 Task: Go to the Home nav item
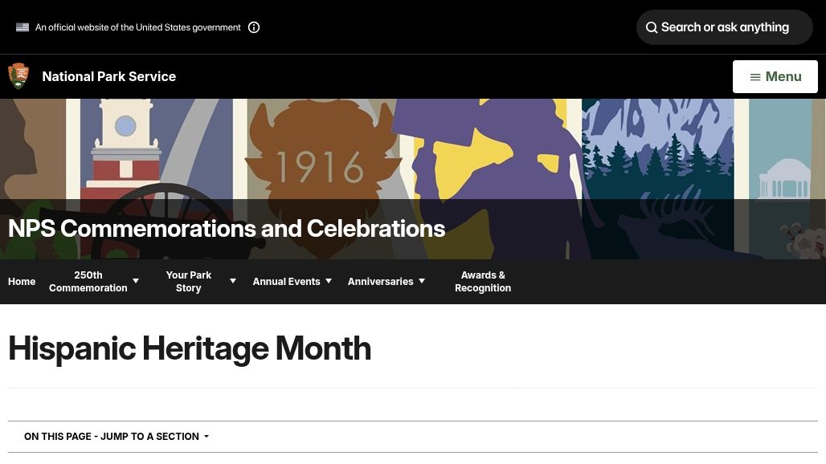pyautogui.click(x=22, y=282)
